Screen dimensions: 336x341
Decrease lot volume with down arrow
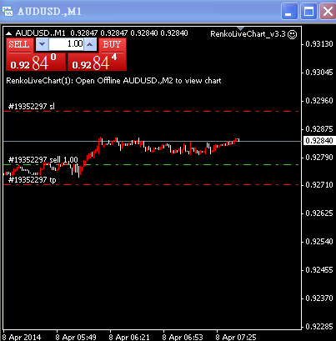tap(42, 44)
